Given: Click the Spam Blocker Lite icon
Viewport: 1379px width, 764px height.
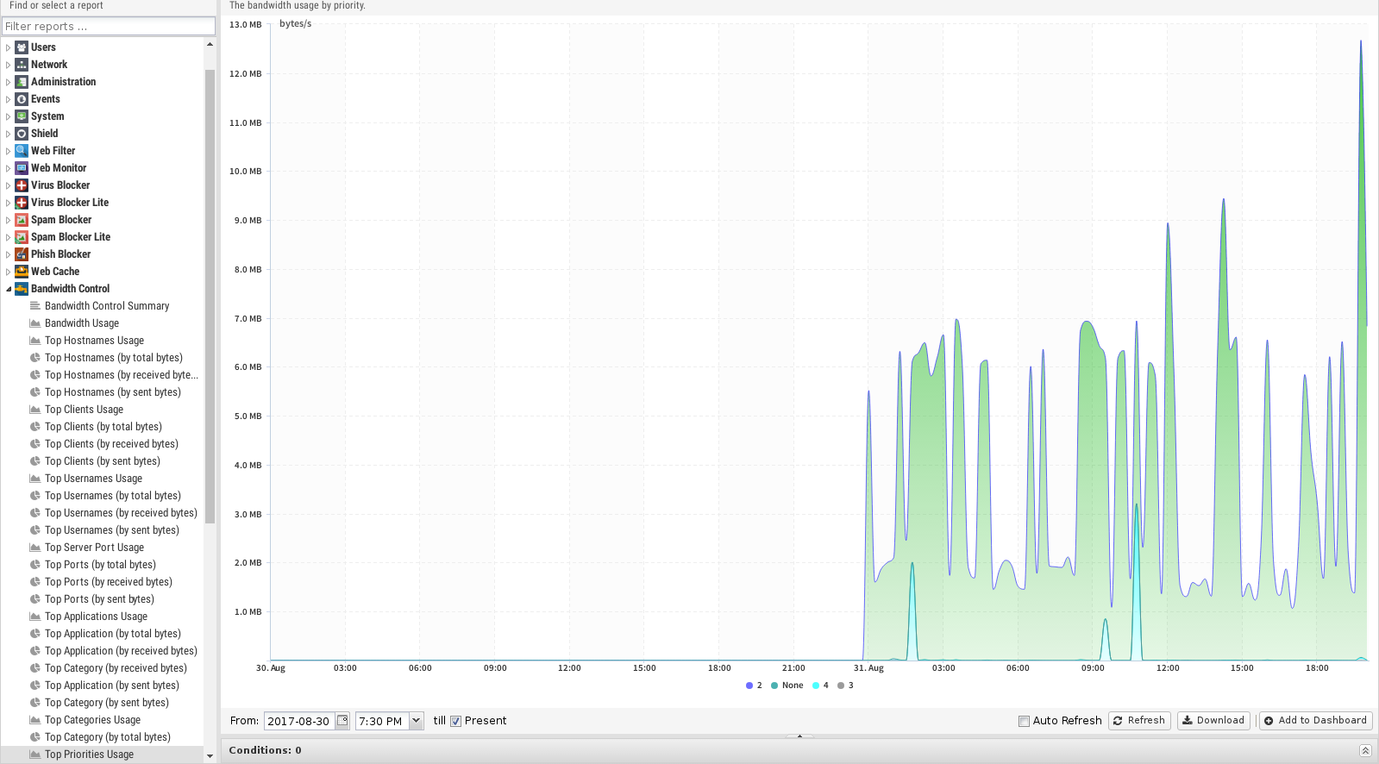Looking at the screenshot, I should pyautogui.click(x=22, y=237).
